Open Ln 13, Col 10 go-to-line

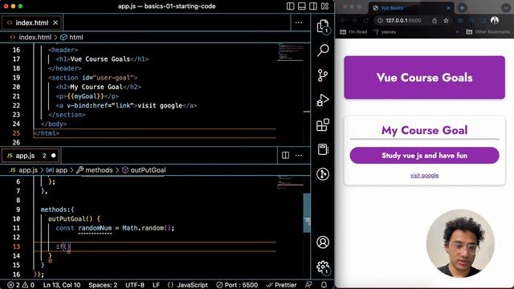(x=62, y=285)
